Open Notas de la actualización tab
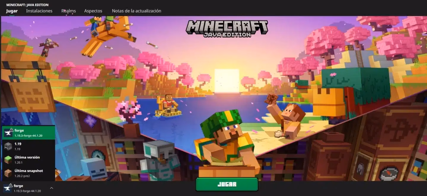Screen dimensions: 427x196 [x=136, y=11]
